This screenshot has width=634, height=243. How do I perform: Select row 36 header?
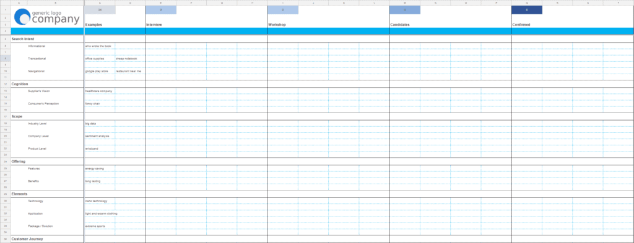pyautogui.click(x=5, y=239)
